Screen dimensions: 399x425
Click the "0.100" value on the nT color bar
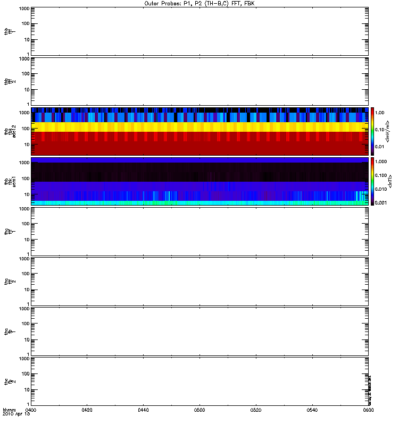tap(381, 175)
